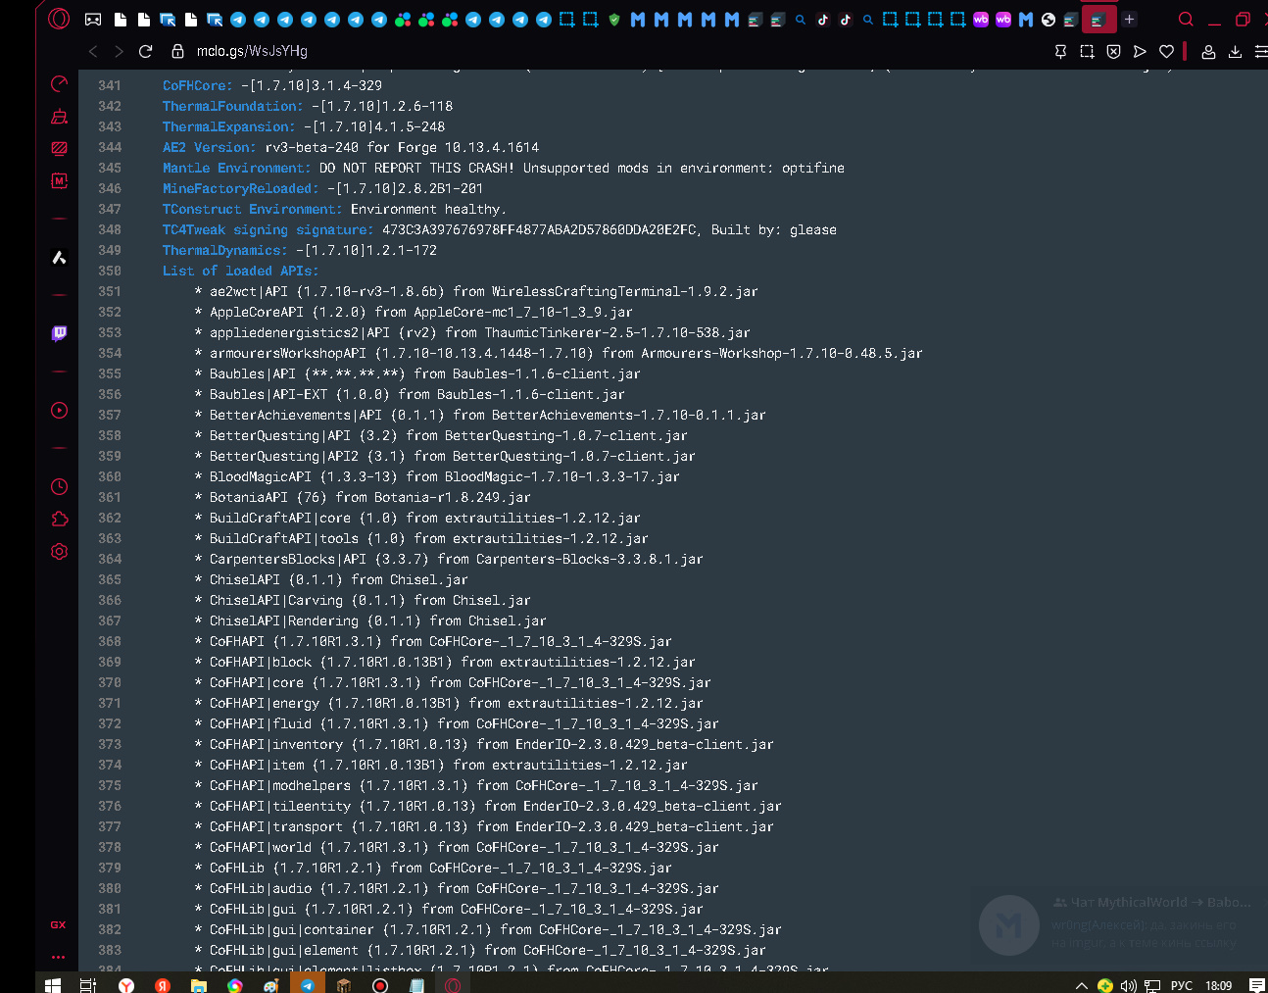Go back to the previous page
1268x993 pixels.
pyautogui.click(x=93, y=51)
